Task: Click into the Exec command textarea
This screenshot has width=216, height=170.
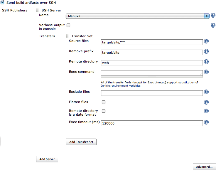Action: pyautogui.click(x=152, y=73)
